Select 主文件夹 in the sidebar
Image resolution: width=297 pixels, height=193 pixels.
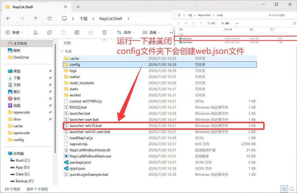tap(27, 43)
